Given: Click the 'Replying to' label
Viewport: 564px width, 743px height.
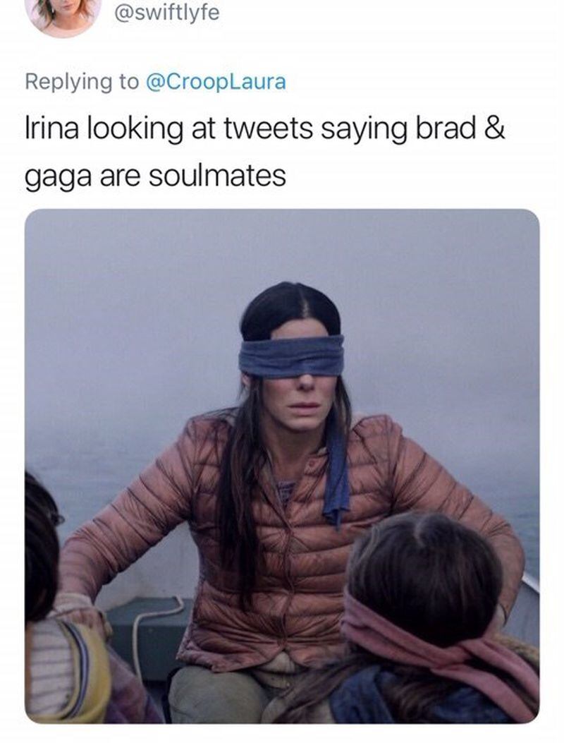Looking at the screenshot, I should tap(82, 82).
